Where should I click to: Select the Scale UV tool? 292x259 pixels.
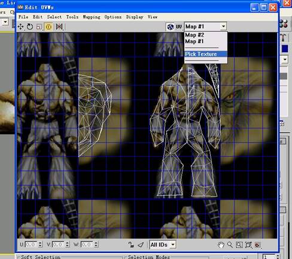point(39,27)
